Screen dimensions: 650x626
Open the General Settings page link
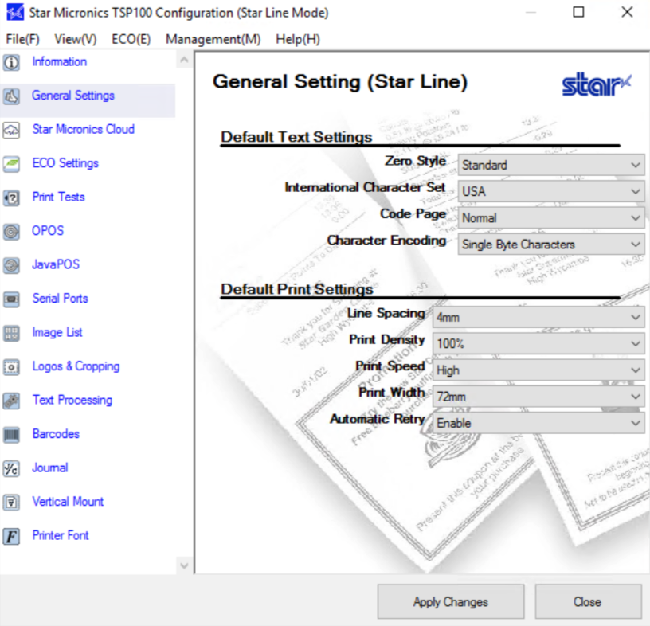pos(73,96)
